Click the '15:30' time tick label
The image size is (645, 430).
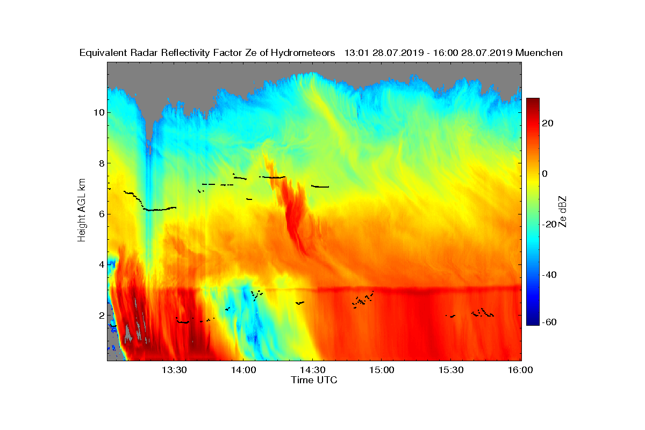451,370
